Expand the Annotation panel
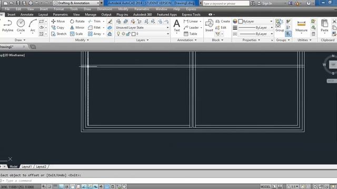 [187, 40]
